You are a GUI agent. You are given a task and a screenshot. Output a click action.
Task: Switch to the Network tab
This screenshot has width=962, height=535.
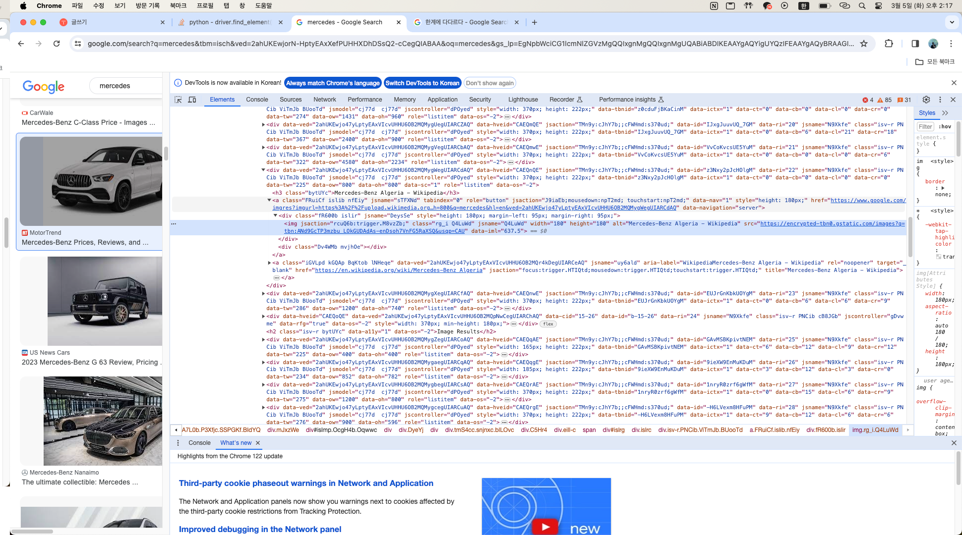coord(324,100)
